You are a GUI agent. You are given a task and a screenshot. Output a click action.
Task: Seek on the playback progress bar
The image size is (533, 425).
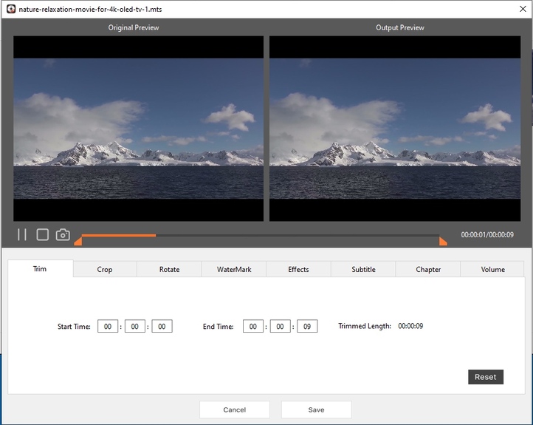pyautogui.click(x=261, y=235)
